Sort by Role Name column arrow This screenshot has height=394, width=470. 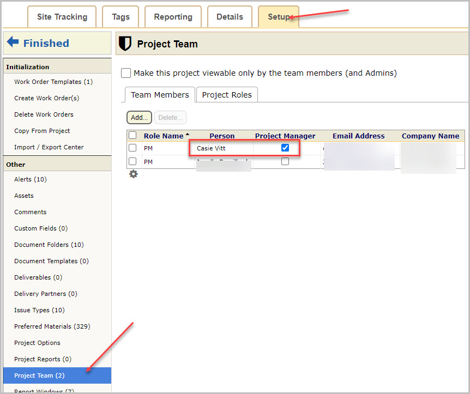point(188,134)
